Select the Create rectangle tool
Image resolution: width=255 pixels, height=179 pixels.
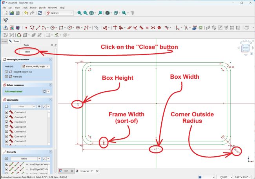(61, 28)
